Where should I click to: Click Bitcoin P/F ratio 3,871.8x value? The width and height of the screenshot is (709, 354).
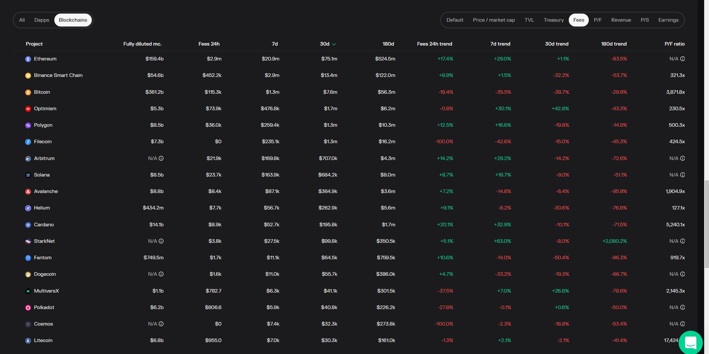675,92
